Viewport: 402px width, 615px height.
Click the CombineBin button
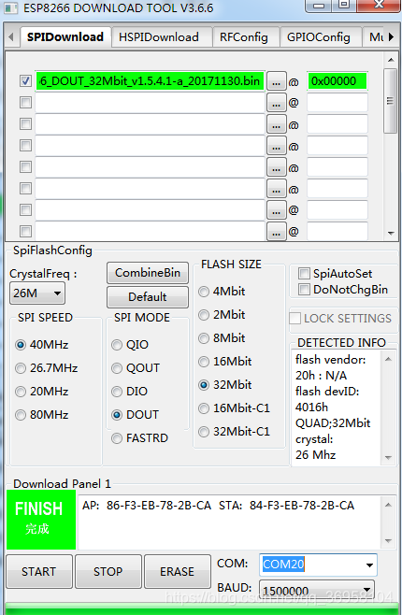click(x=148, y=273)
